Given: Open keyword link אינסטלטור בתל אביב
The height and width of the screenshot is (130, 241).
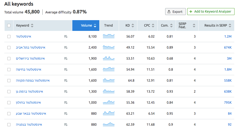Looking at the screenshot, I should 30,48.
